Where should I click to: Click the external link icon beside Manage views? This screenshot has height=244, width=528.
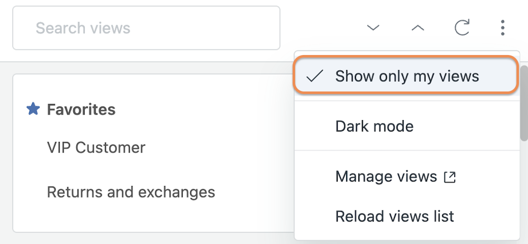450,177
